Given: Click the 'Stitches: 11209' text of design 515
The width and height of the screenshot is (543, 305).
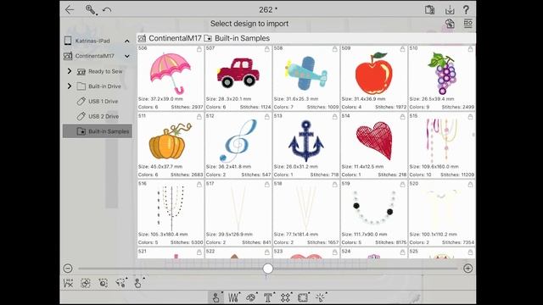Looking at the screenshot, I should tap(457, 175).
